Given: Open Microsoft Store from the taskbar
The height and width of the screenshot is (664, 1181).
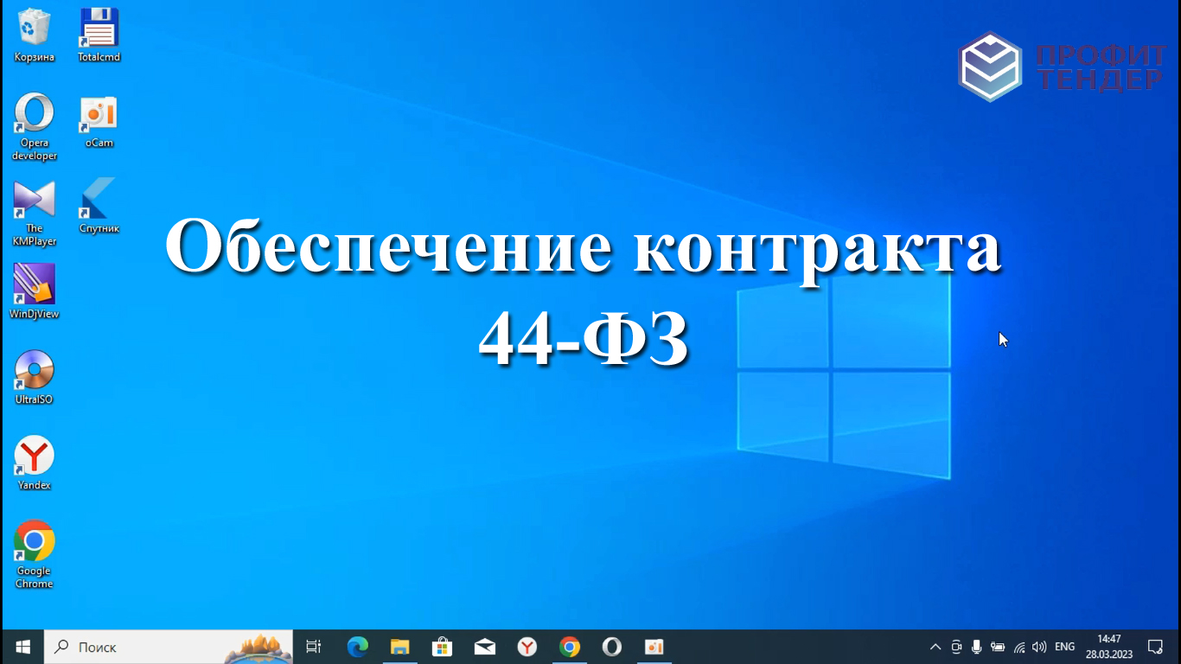Looking at the screenshot, I should pos(442,647).
